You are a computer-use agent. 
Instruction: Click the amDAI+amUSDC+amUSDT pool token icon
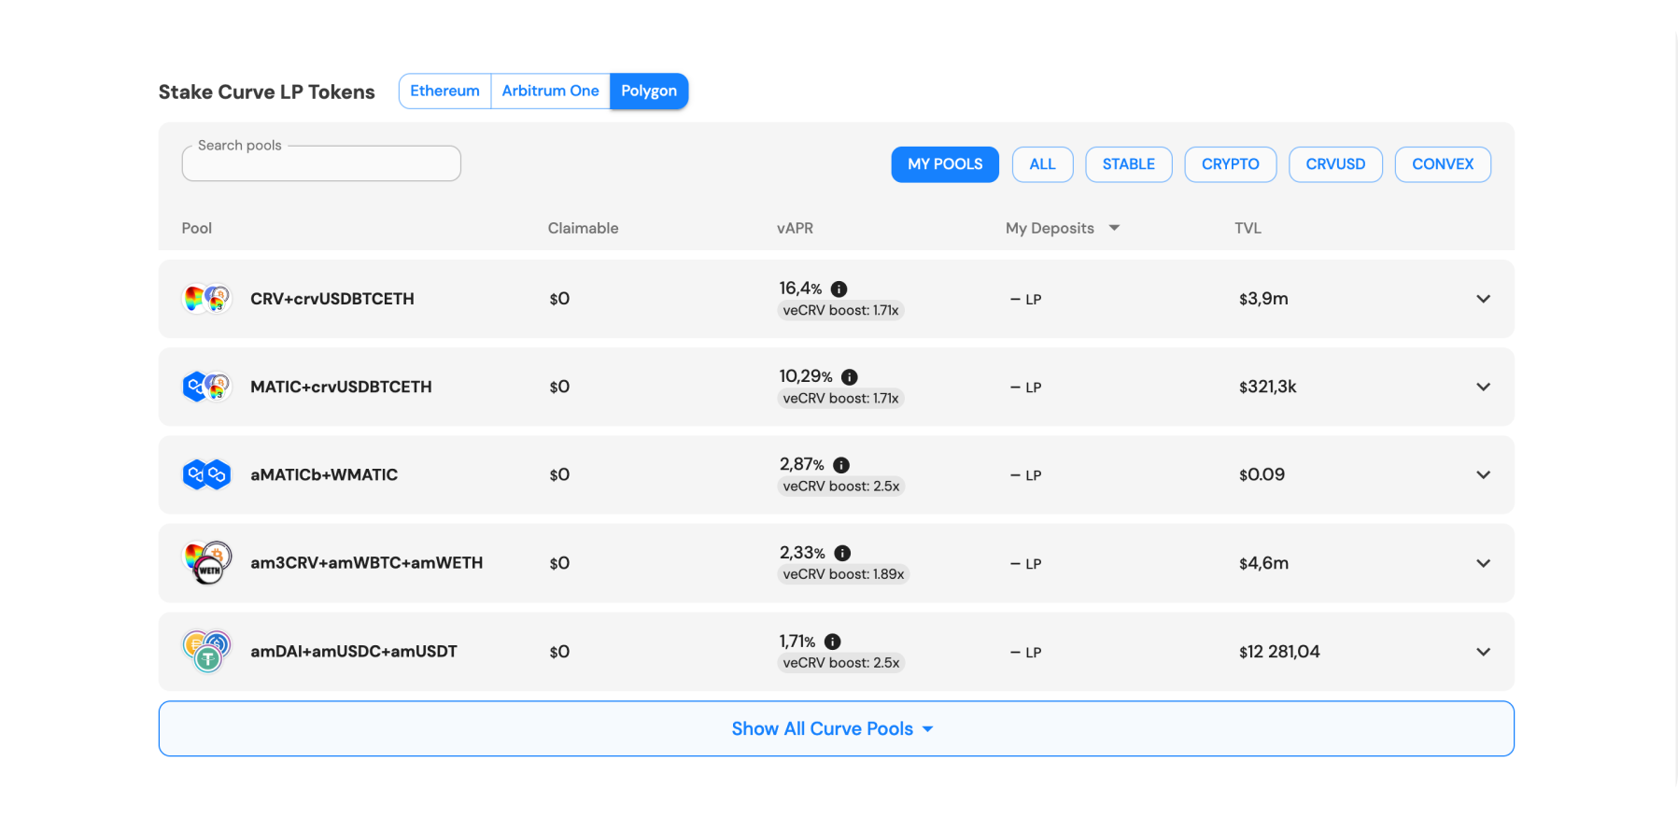coord(206,651)
